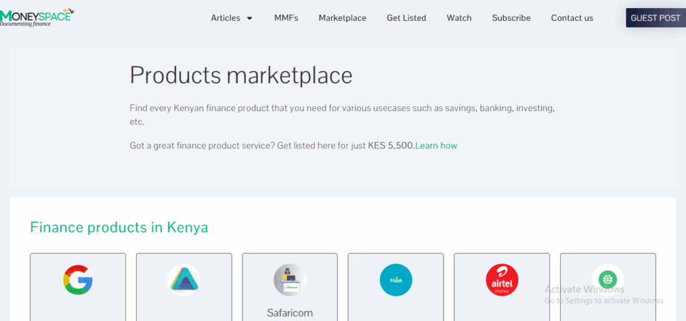Select the T-Kash logo product

tap(396, 280)
